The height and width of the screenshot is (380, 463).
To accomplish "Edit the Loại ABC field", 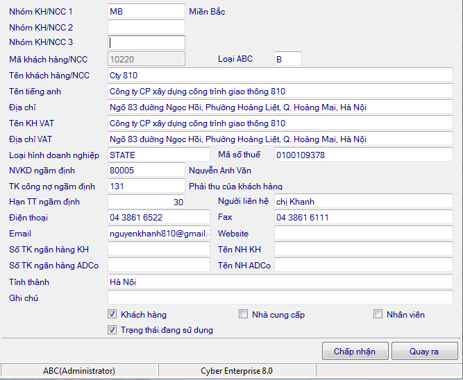I will coord(287,59).
